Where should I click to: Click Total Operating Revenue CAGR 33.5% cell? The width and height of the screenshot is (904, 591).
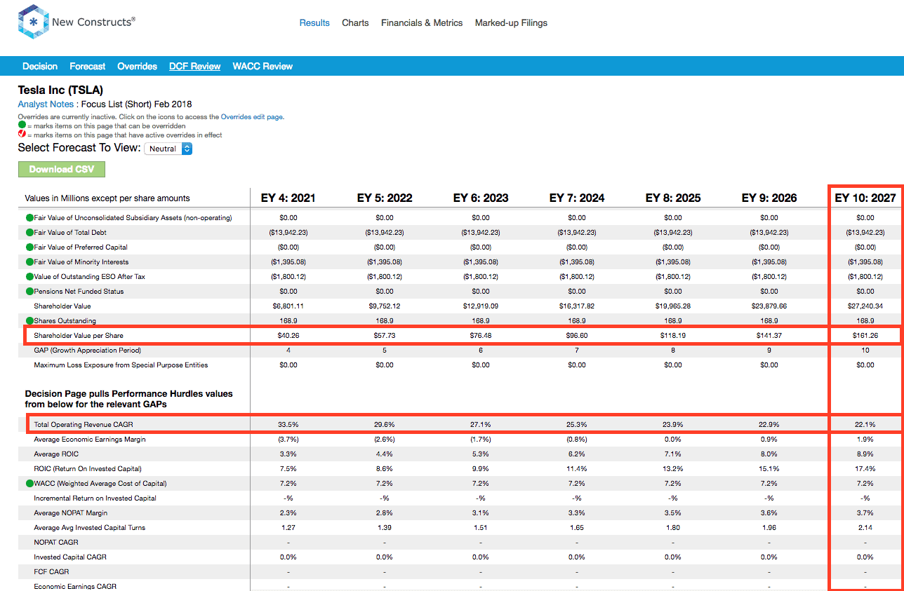tap(288, 424)
